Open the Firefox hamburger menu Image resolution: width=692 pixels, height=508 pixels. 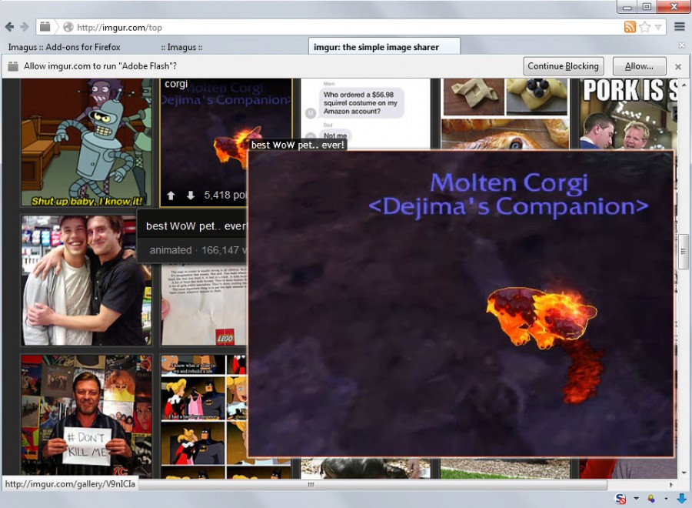(680, 25)
